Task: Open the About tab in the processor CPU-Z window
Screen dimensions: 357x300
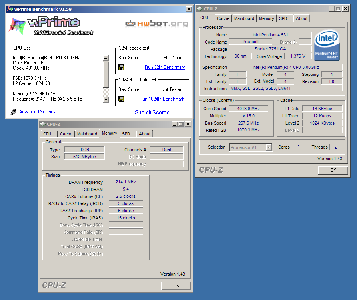Action: tap(301, 18)
